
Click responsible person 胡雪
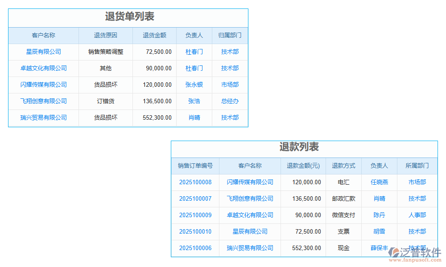(x=379, y=231)
